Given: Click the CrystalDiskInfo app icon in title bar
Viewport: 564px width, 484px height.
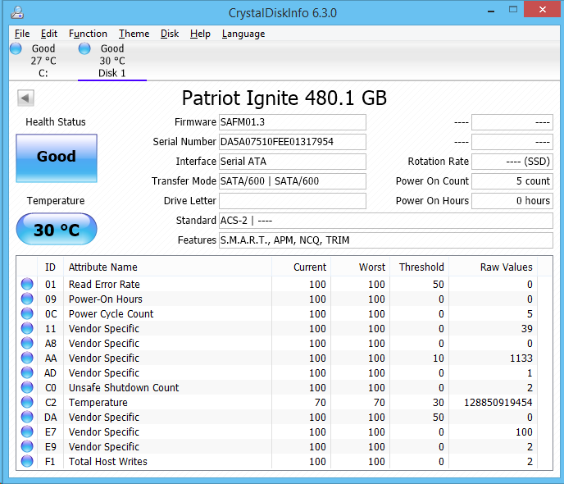Looking at the screenshot, I should point(17,13).
